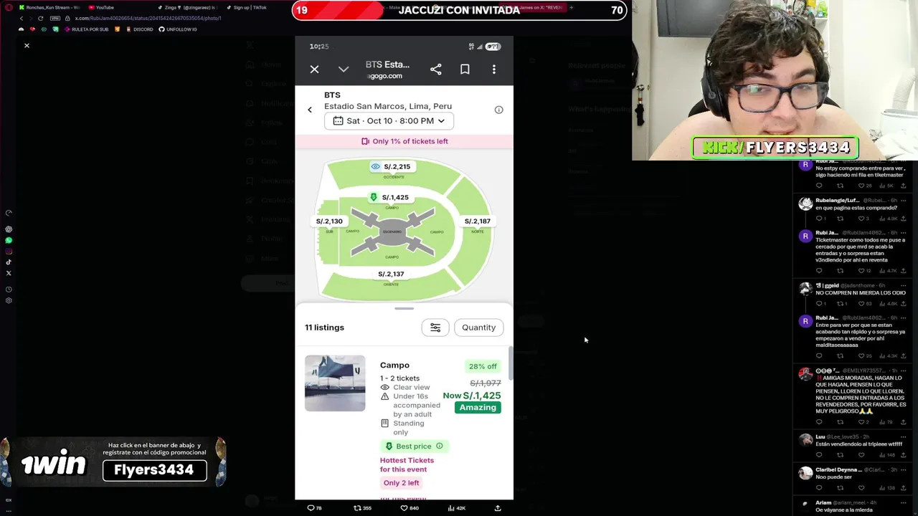Retweet the post with 355 reposts
918x516 pixels.
pos(362,508)
